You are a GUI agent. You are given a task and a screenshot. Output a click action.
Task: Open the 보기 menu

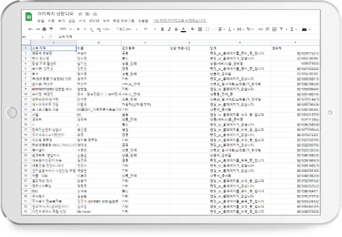pos(61,21)
